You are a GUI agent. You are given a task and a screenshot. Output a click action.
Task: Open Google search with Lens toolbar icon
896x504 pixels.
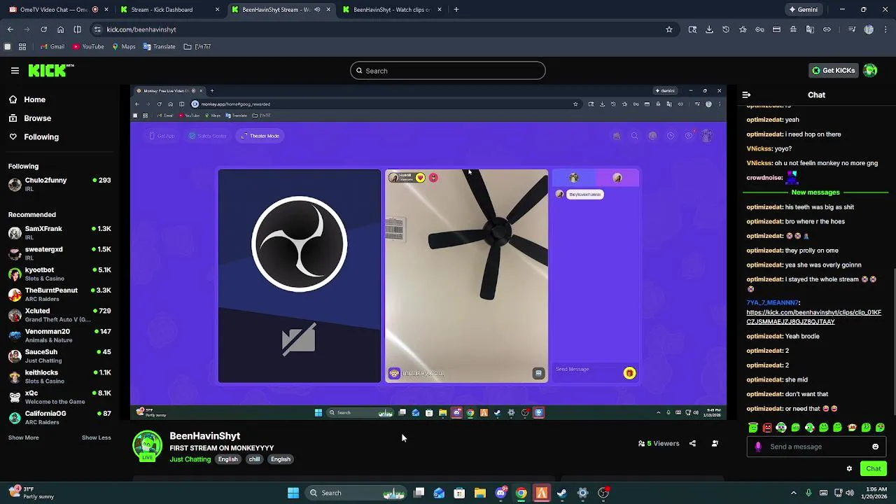692,29
